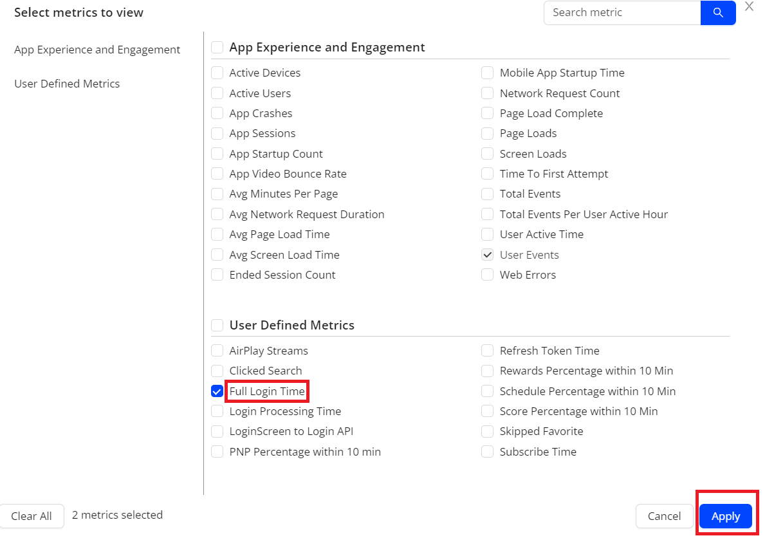Tick Network Request Count checkbox
The width and height of the screenshot is (765, 538).
click(x=488, y=93)
